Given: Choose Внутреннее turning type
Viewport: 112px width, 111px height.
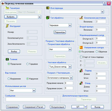Looking at the screenshot, I should coord(9,79).
